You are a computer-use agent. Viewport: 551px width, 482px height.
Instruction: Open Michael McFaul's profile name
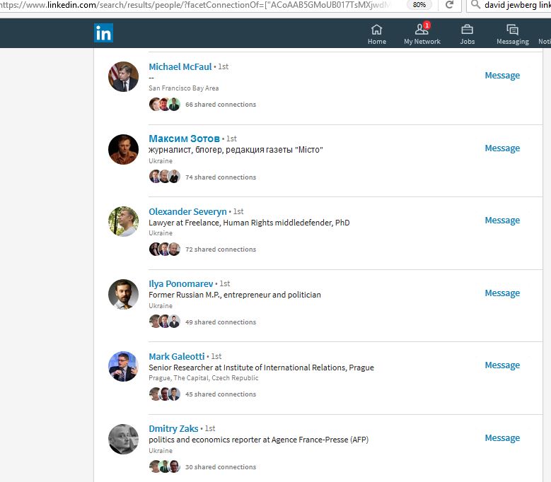[180, 66]
